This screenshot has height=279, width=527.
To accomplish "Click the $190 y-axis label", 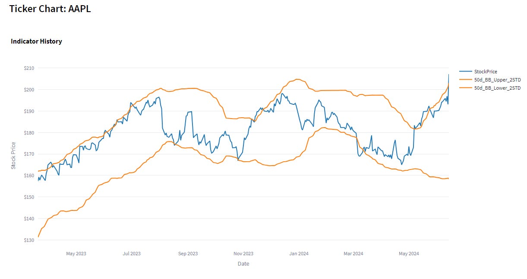I will 29,111.
